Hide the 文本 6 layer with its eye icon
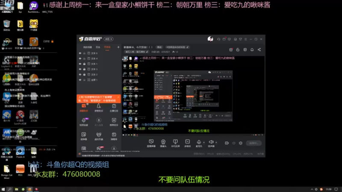This screenshot has height=192, width=342. coord(80,53)
